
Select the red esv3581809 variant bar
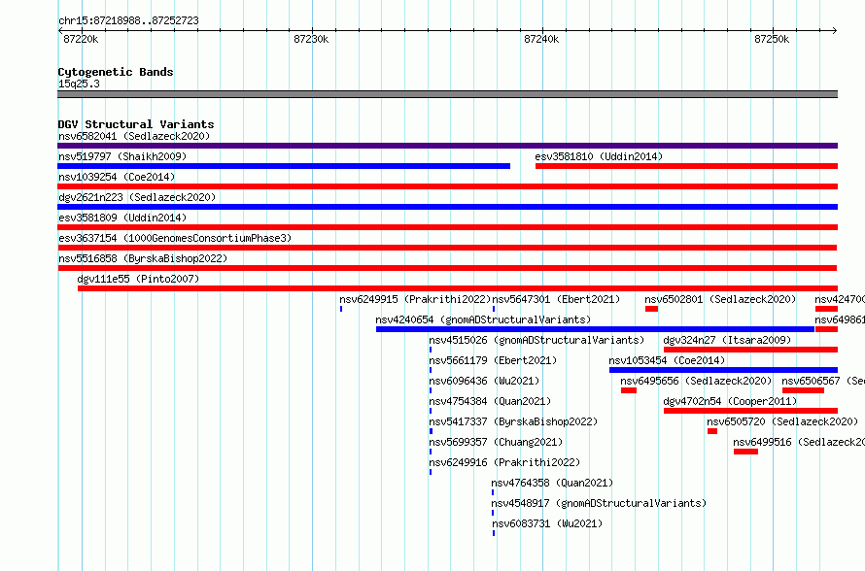pos(447,227)
